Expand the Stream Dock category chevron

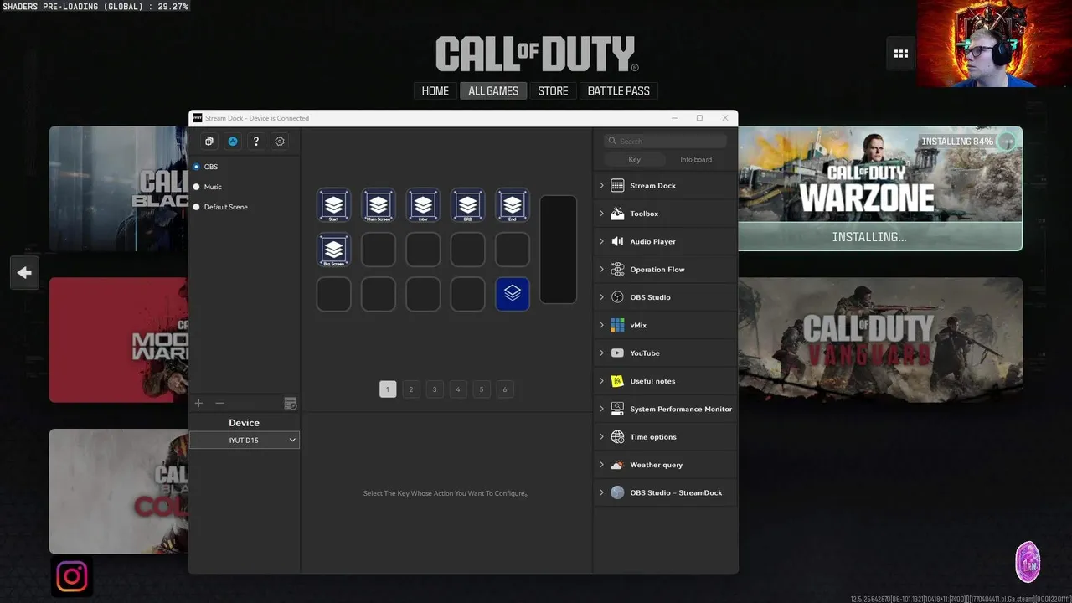tap(601, 185)
